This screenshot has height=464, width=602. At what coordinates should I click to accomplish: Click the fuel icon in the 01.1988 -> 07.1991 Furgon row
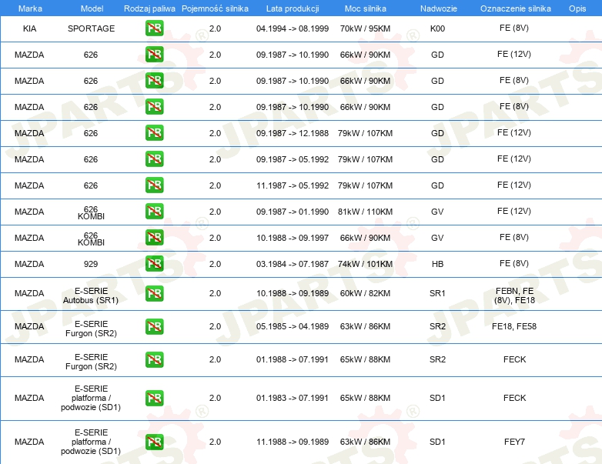(x=154, y=359)
